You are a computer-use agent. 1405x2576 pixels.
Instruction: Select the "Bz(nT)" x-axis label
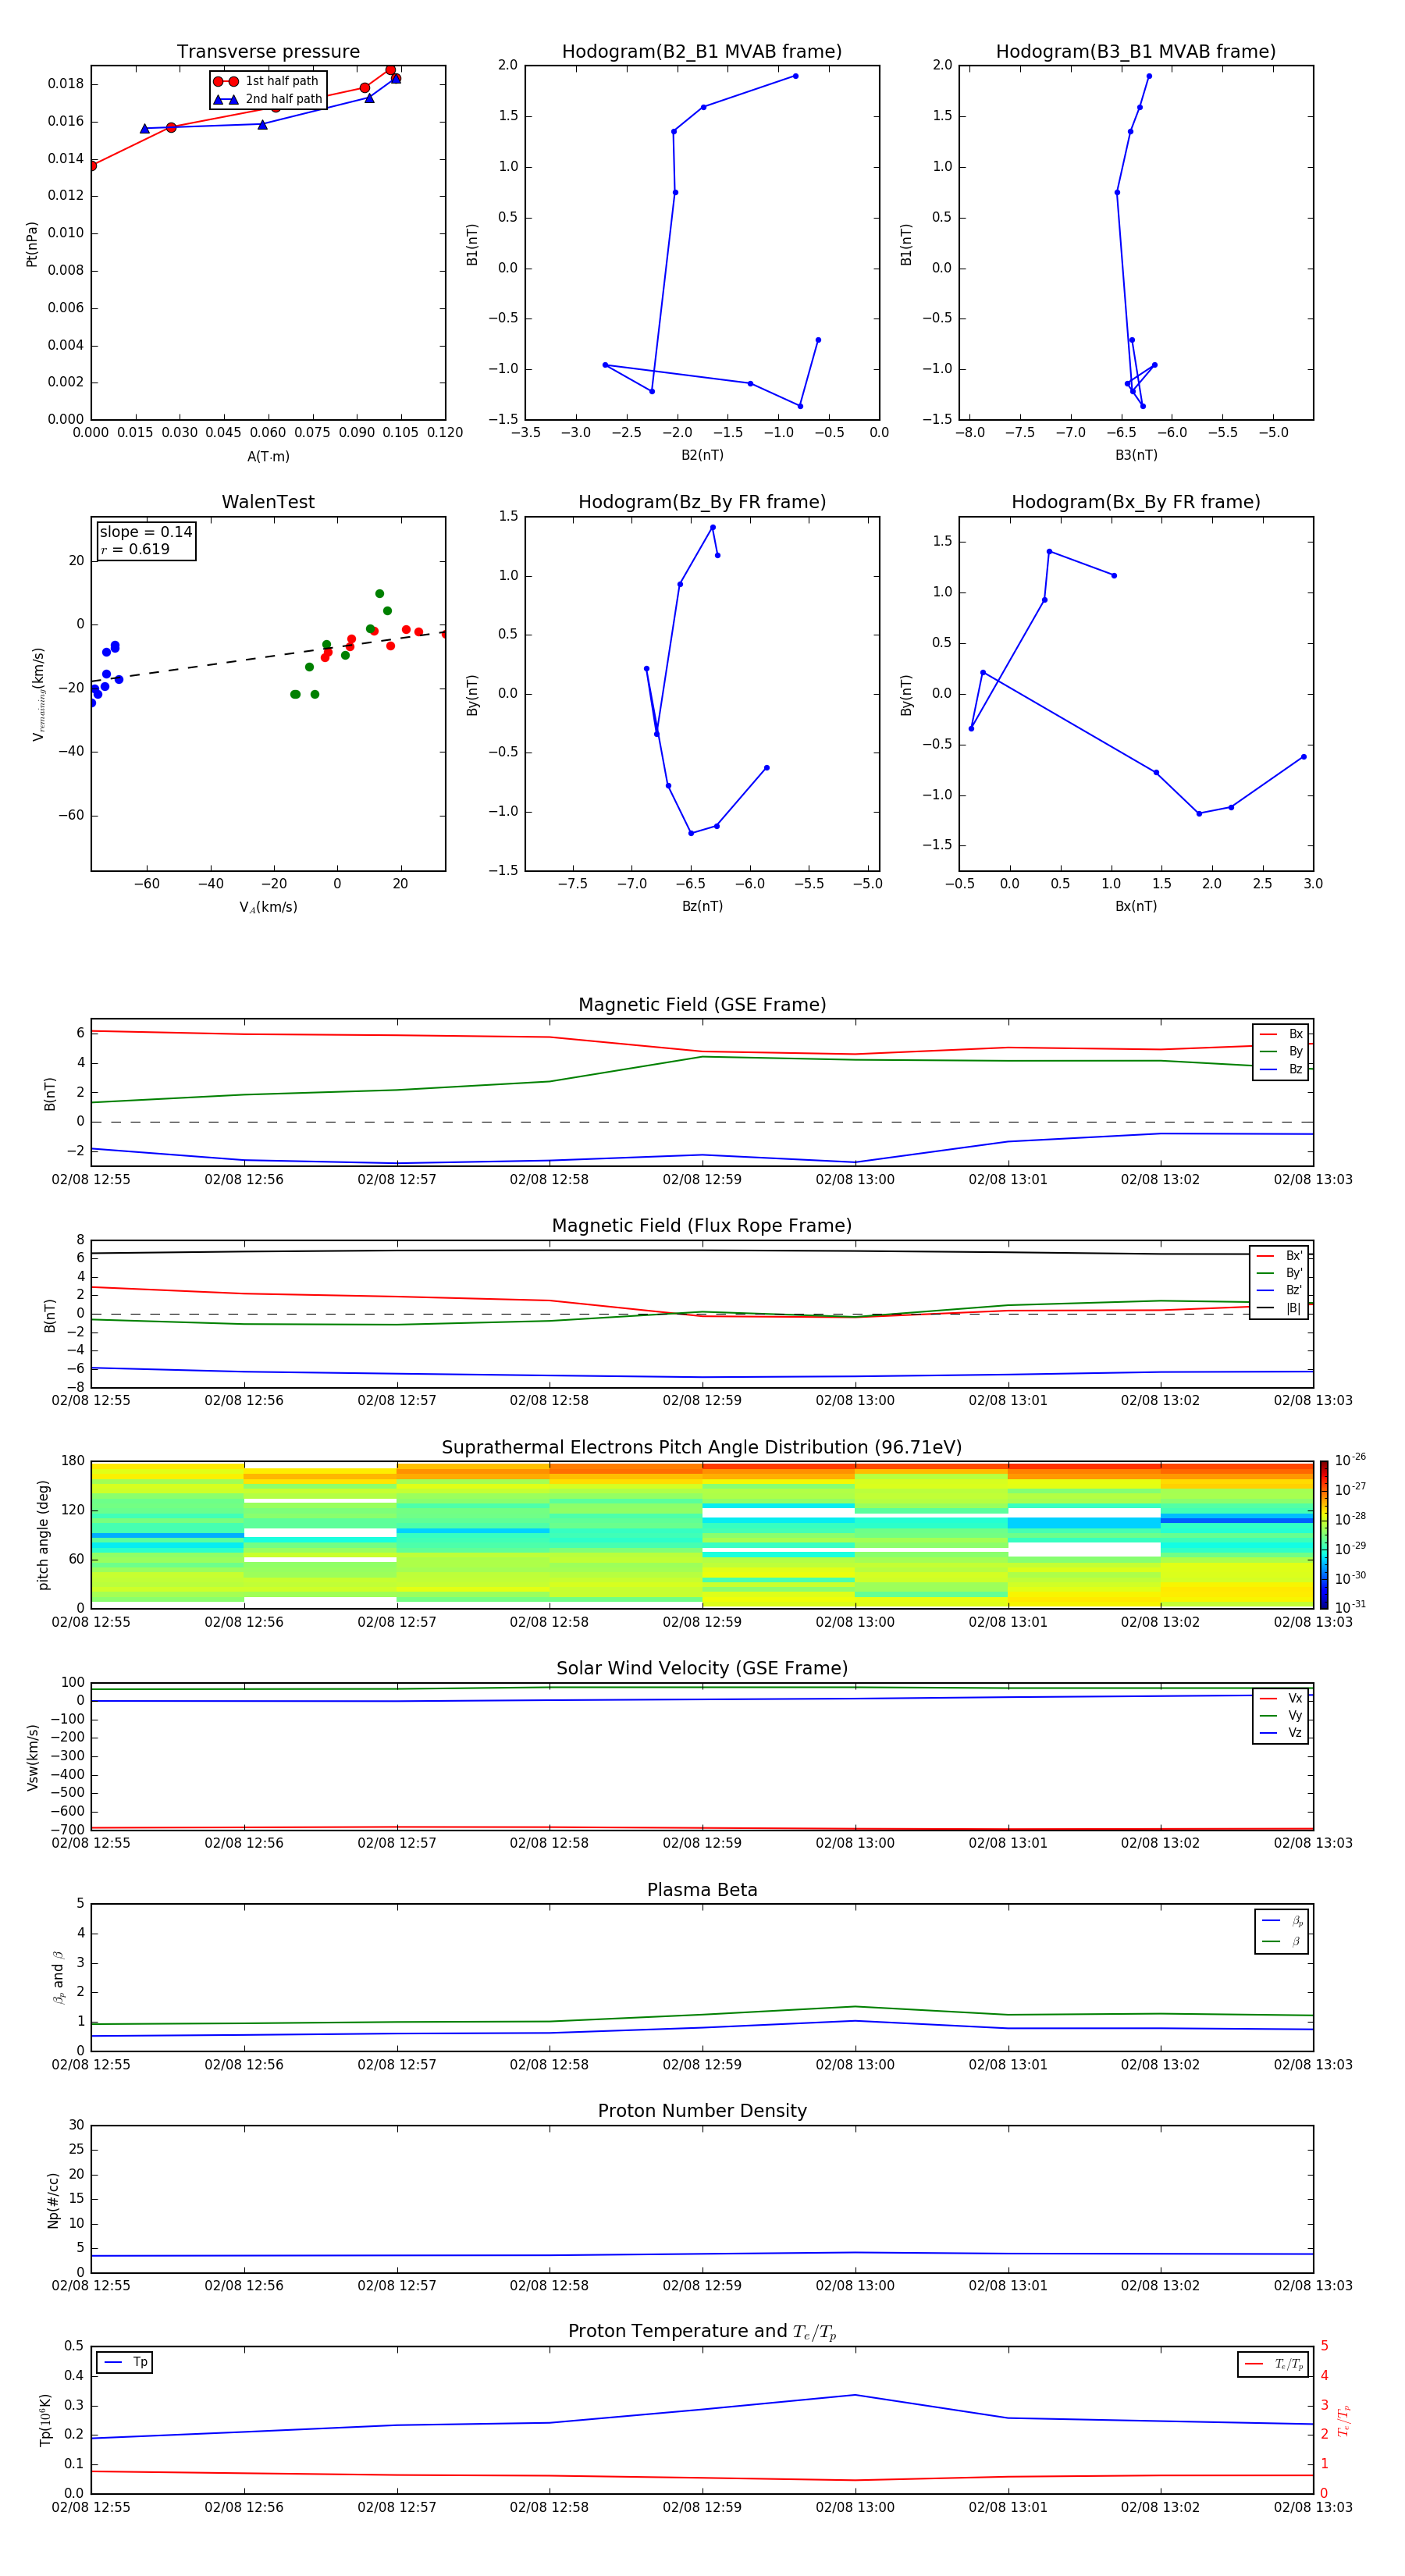click(x=702, y=906)
